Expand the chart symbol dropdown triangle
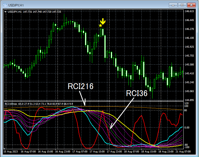199x157 pixels. click(5, 12)
